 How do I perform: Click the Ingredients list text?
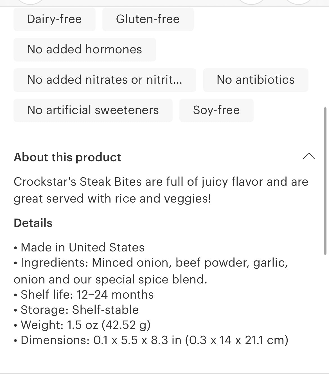[x=151, y=271]
